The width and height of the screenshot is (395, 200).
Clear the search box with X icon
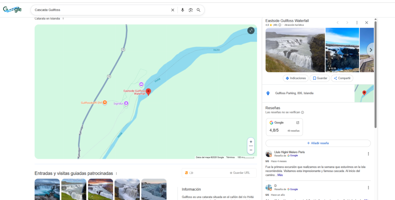pyautogui.click(x=173, y=10)
